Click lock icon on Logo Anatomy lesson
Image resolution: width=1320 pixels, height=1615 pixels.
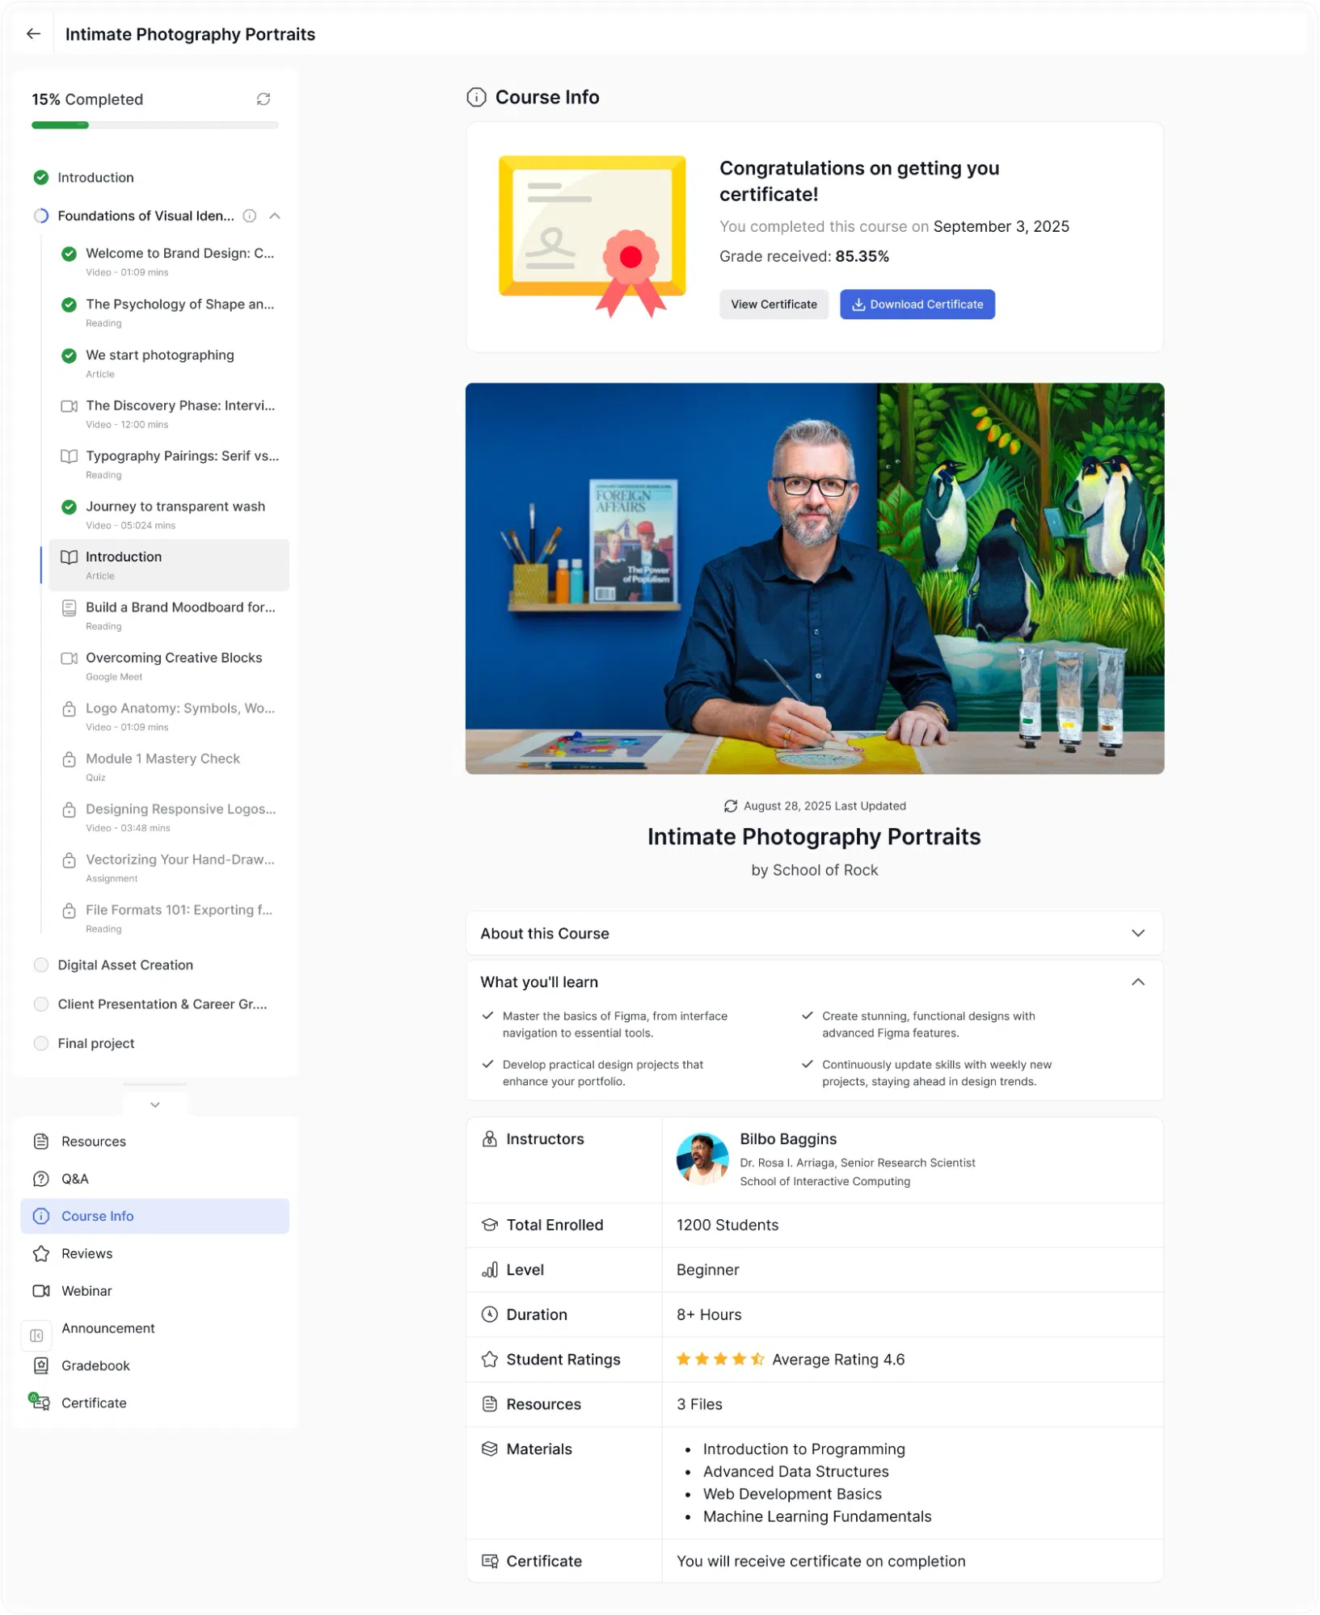tap(70, 709)
